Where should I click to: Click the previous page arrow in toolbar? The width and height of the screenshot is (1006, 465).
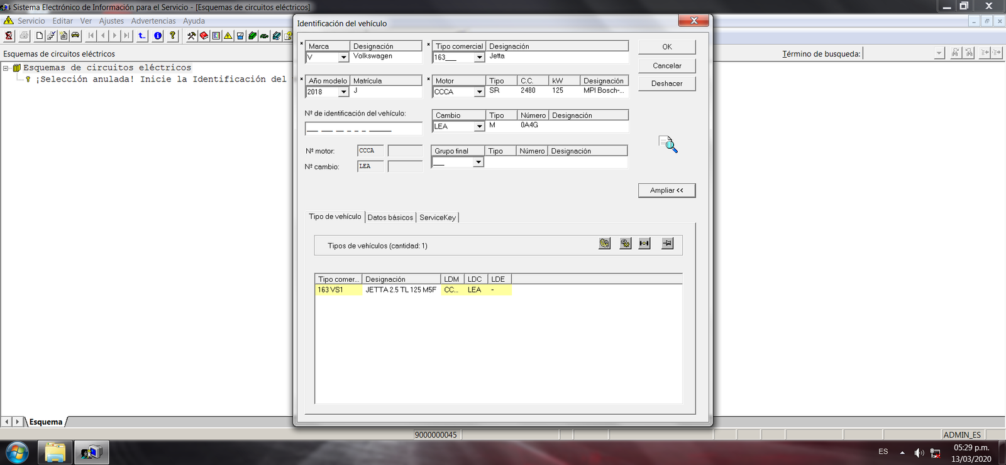103,36
